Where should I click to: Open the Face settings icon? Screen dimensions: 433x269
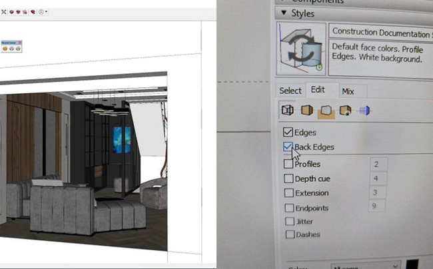pos(307,111)
